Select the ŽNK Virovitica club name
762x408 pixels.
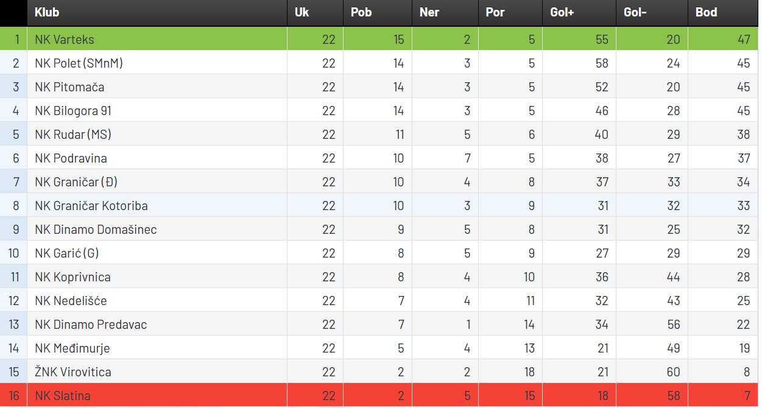click(x=73, y=372)
